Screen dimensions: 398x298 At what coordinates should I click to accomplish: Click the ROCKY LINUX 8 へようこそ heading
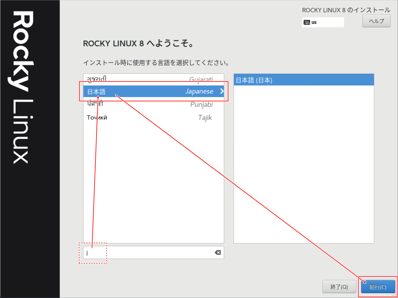tap(138, 43)
